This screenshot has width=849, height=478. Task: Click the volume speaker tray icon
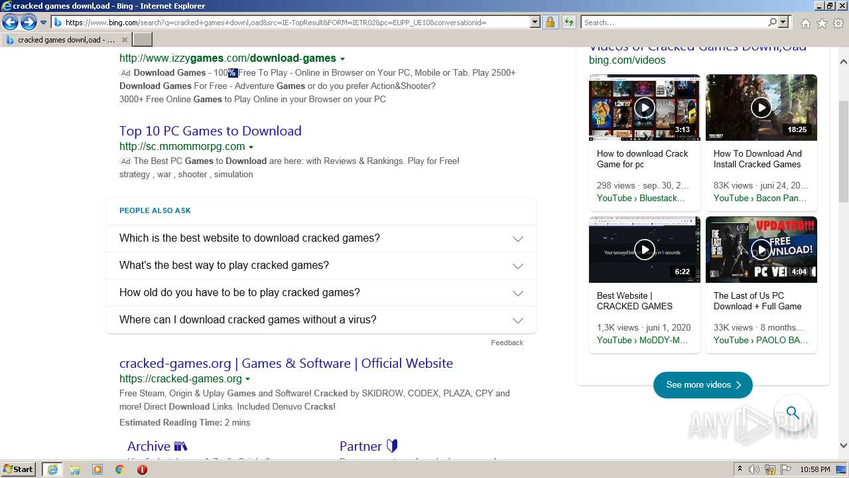point(754,469)
